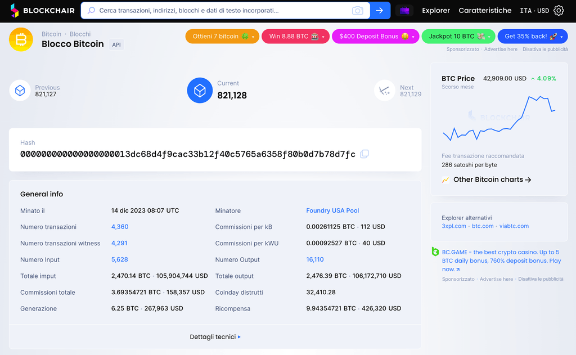This screenshot has height=355, width=576.
Task: Open Numero Input value 5,628
Action: (x=120, y=259)
